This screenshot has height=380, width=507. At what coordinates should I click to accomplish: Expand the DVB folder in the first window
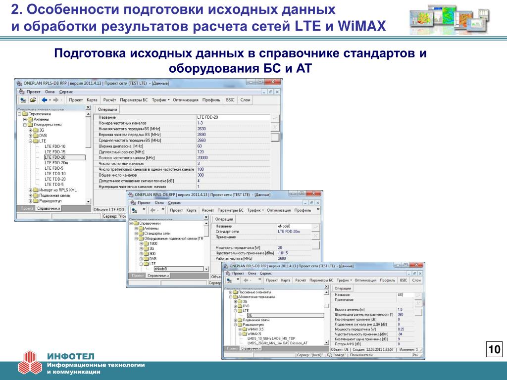[30, 136]
